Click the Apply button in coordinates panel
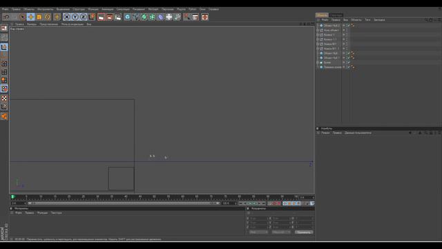 coord(304,232)
